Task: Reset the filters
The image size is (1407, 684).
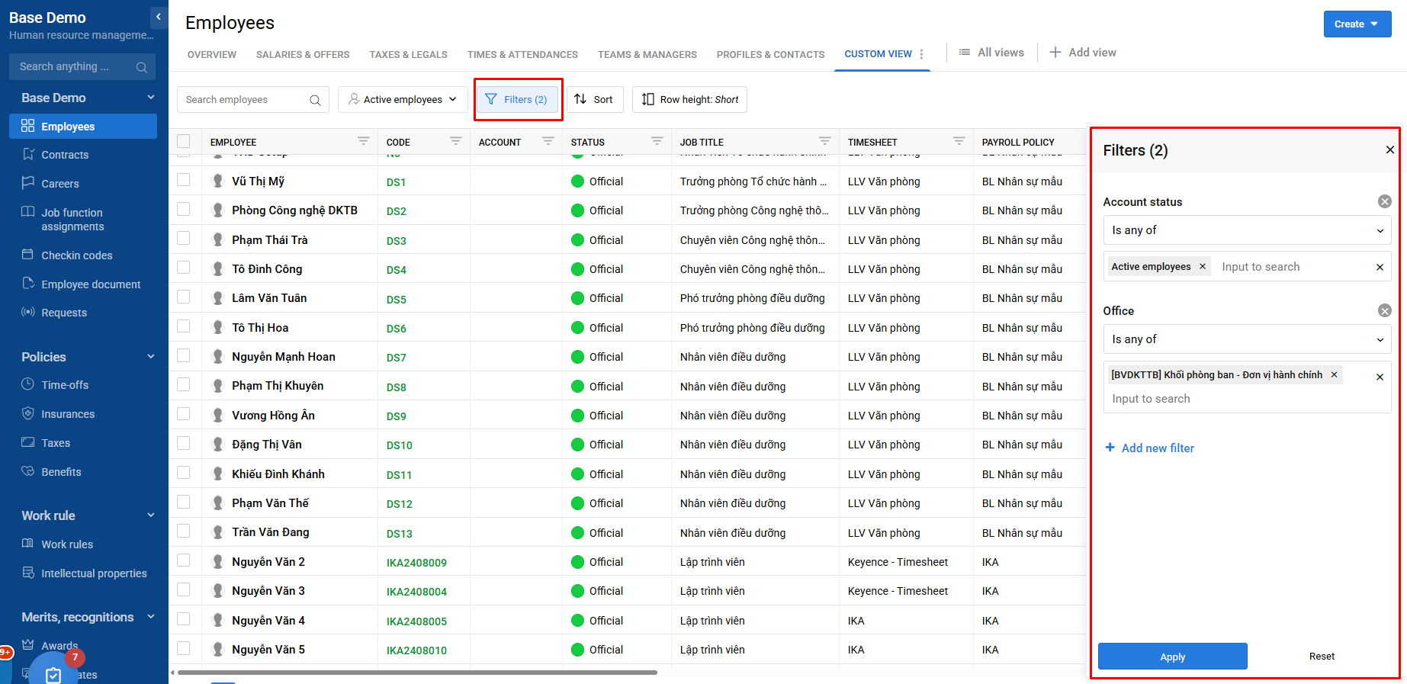Action: coord(1322,657)
